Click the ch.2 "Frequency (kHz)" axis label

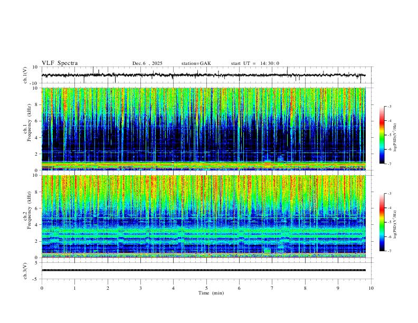[30, 210]
